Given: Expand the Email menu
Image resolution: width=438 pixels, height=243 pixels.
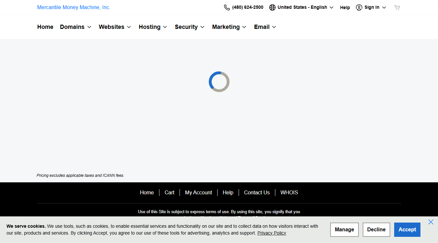Looking at the screenshot, I should pyautogui.click(x=265, y=27).
